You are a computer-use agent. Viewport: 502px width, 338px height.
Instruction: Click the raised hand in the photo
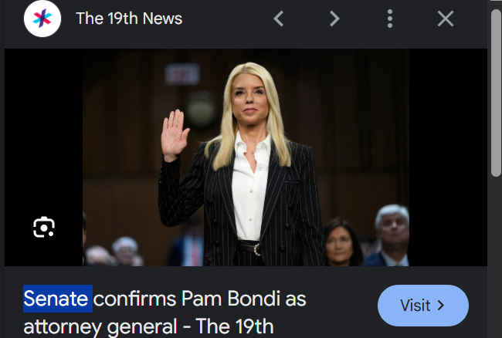175,134
